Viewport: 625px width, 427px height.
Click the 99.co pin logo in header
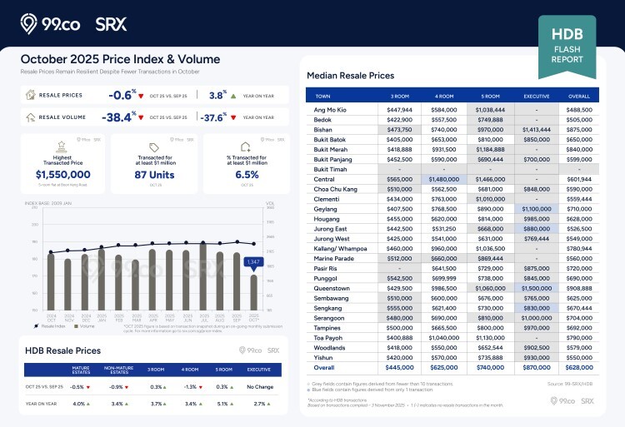click(29, 22)
